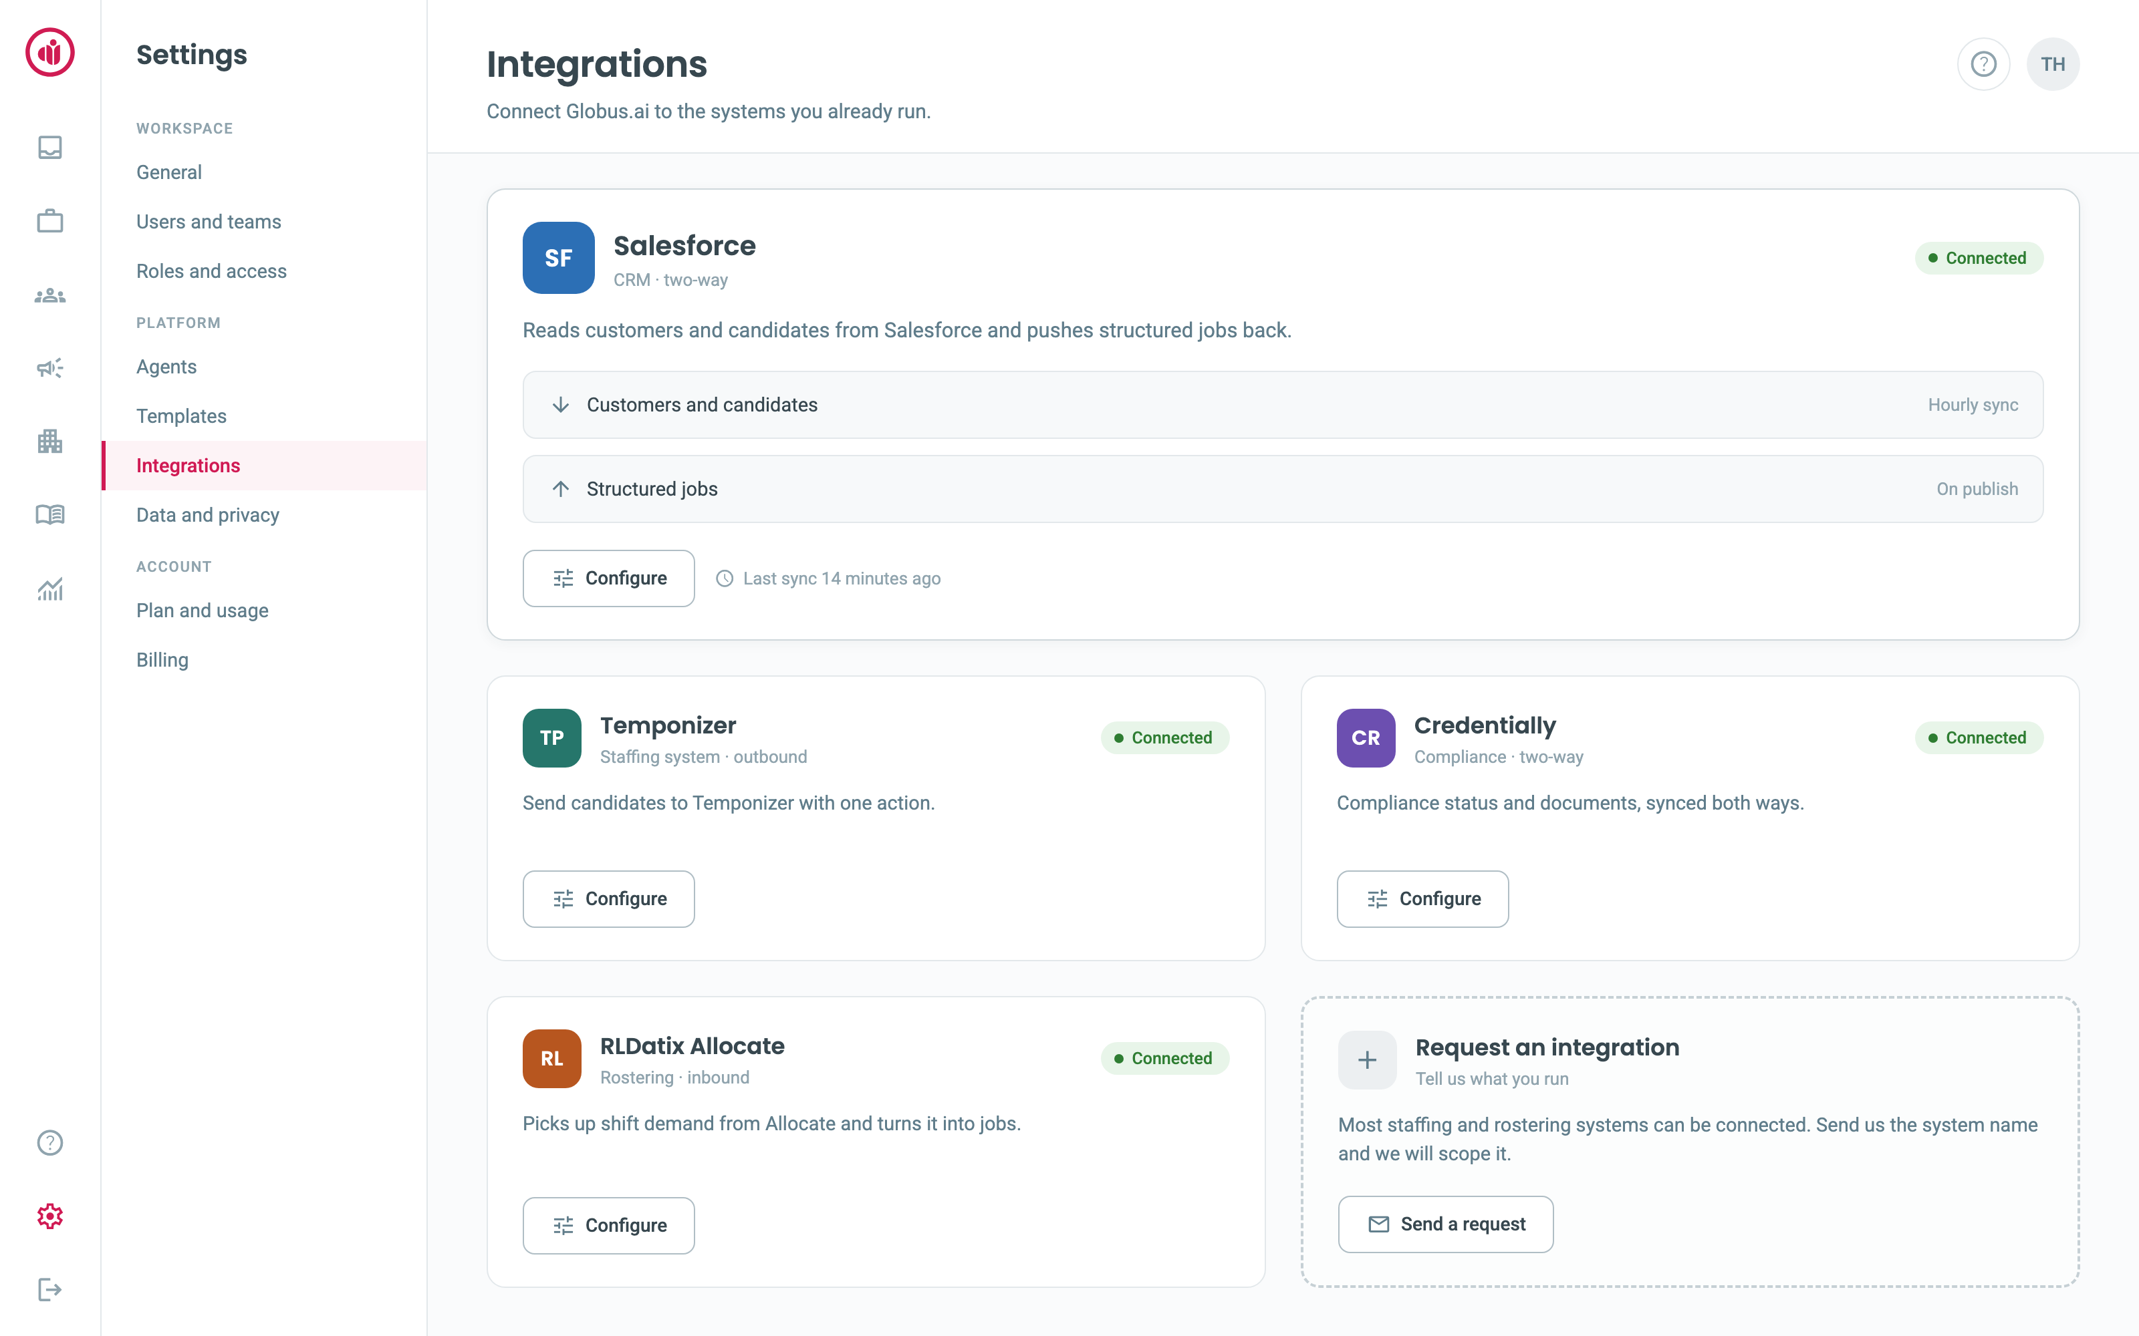Click Customers and candidates sync row

1283,405
